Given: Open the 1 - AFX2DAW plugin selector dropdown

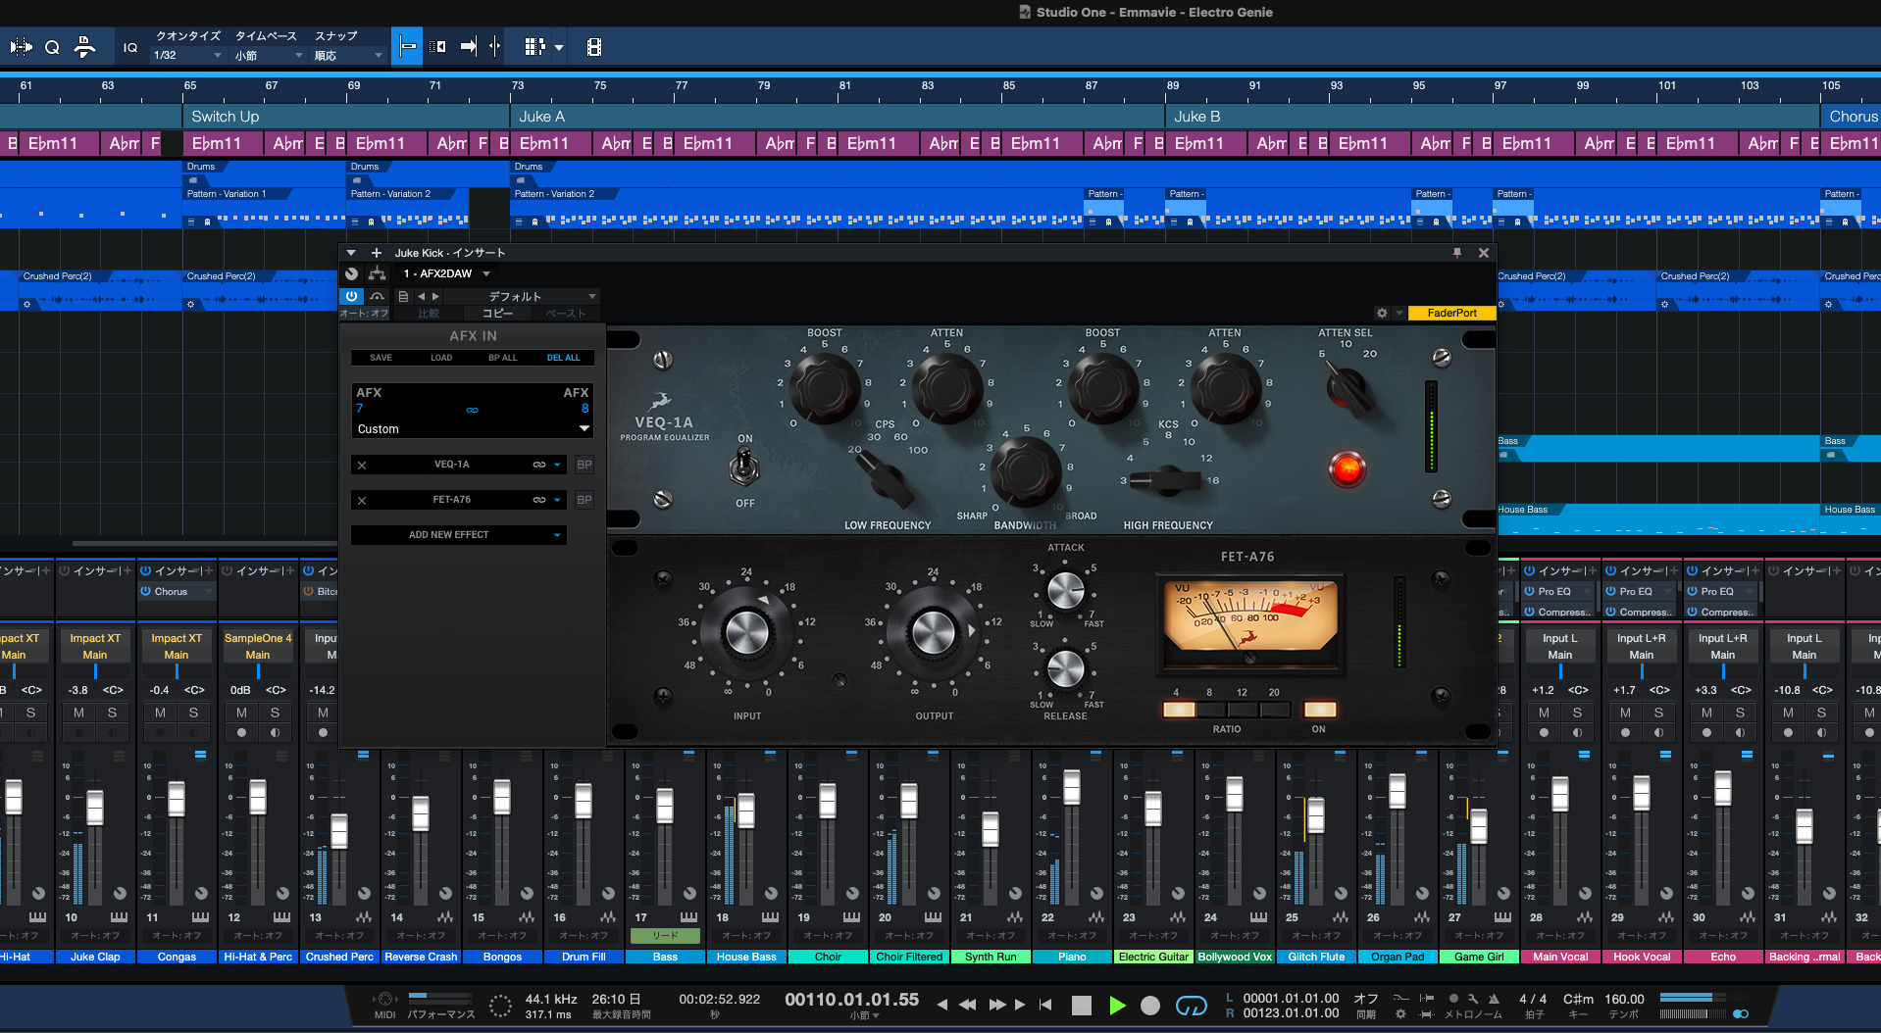Looking at the screenshot, I should (x=447, y=273).
